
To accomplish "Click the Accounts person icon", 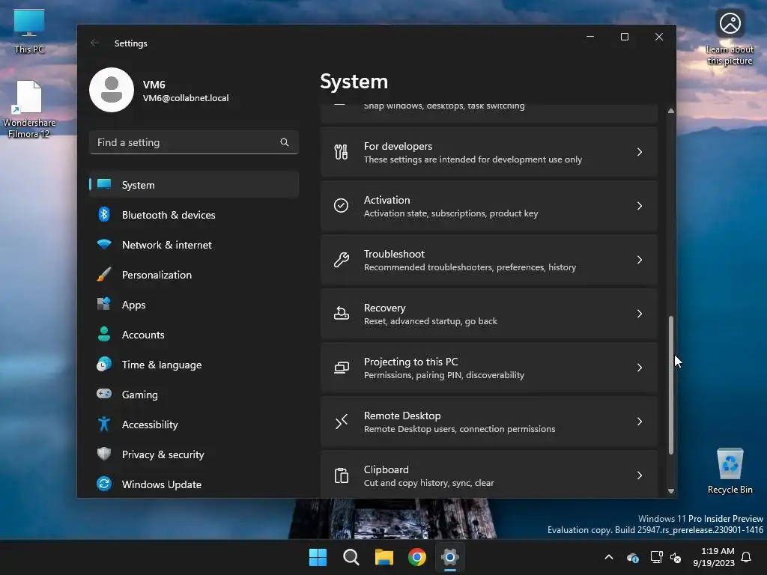I will [103, 334].
